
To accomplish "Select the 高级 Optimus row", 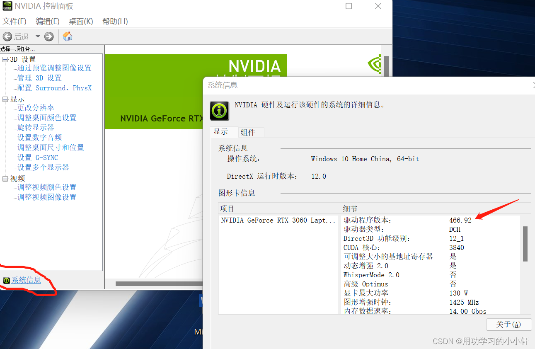I will (430, 284).
